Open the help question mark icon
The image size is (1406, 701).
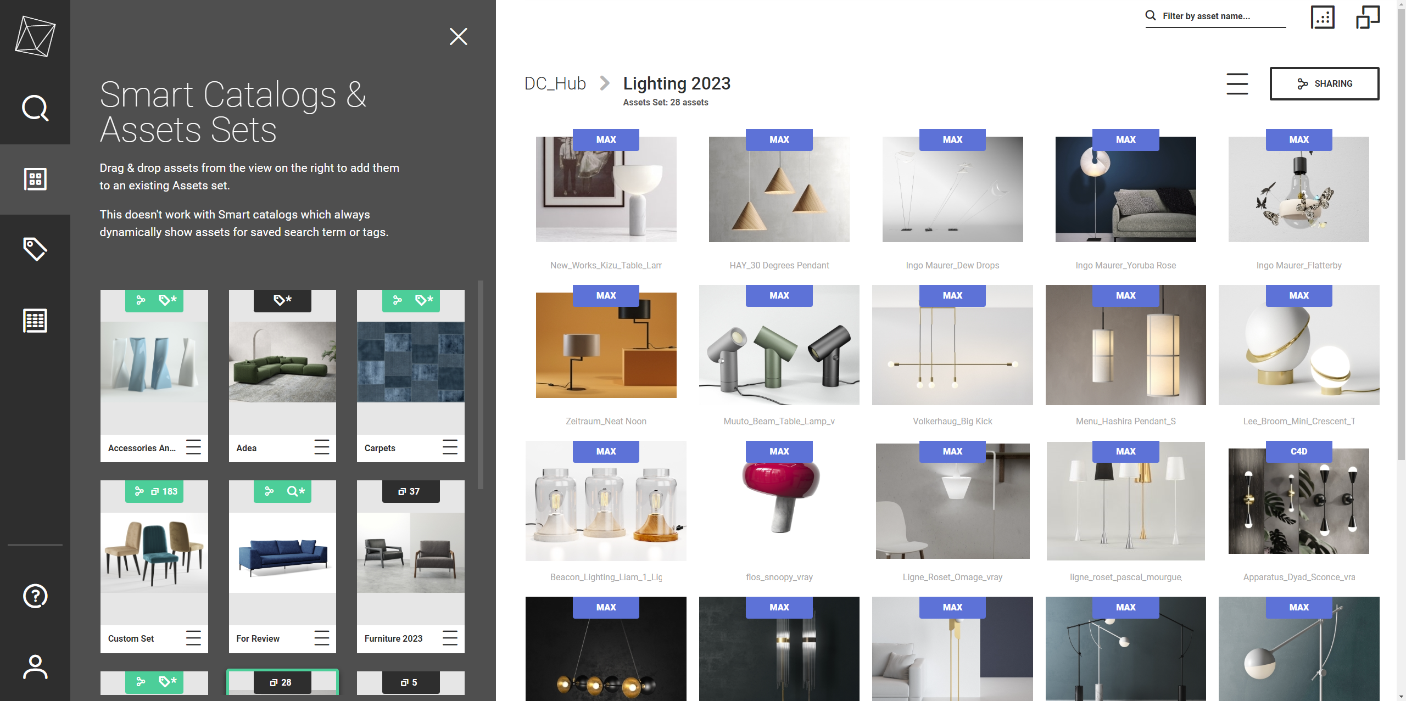click(35, 596)
